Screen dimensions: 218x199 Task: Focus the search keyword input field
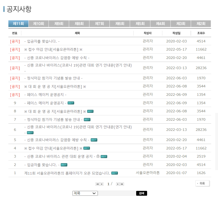point(117,193)
